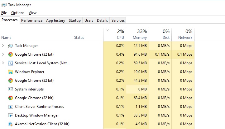Expand the first Google Chrome process group
225x129 pixels.
pyautogui.click(x=3, y=54)
